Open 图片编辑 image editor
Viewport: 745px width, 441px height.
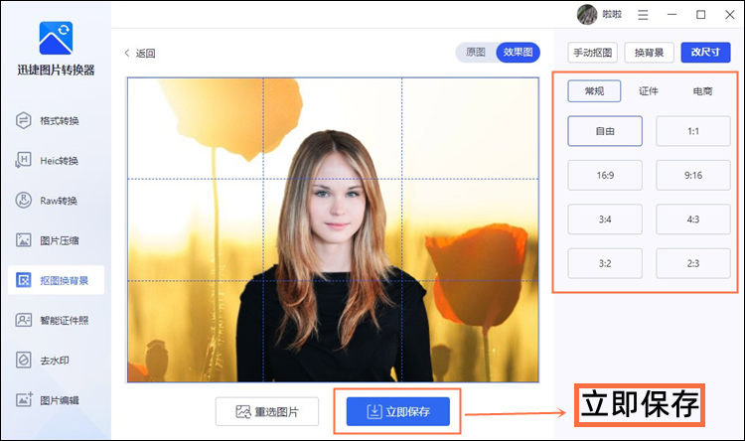click(x=48, y=400)
